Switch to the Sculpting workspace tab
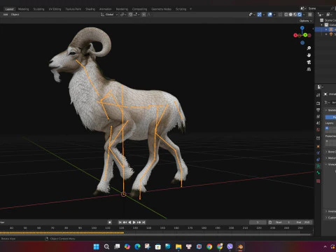This screenshot has width=336, height=252. [38, 9]
